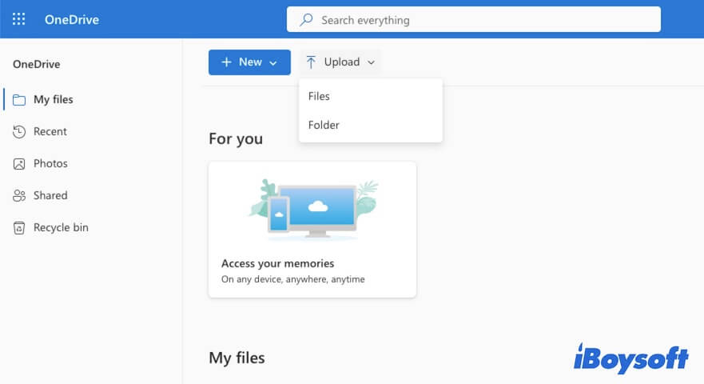Open Shared in sidebar
This screenshot has width=704, height=384.
50,195
